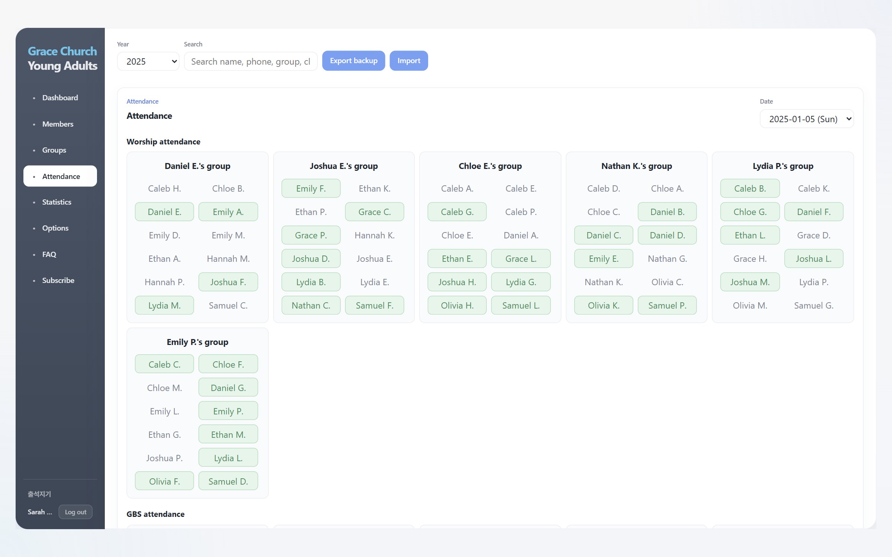Toggle Joshua F. attendance

(228, 282)
